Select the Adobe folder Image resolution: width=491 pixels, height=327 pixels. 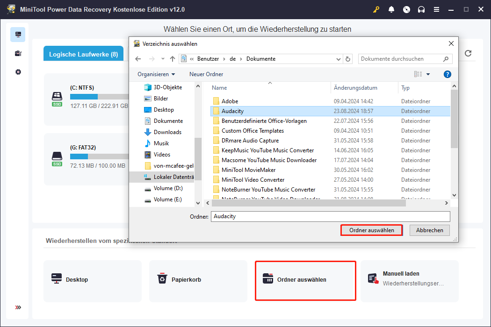(330, 101)
